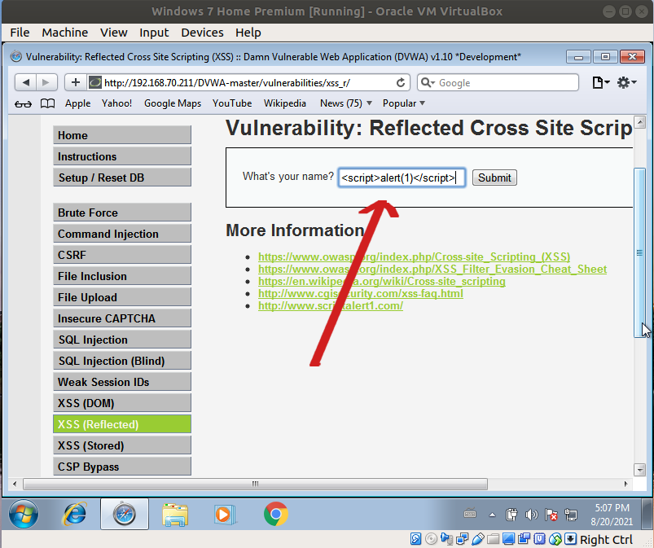Click VirtualBox hard disk activity indicator
The image size is (654, 548).
(x=415, y=539)
